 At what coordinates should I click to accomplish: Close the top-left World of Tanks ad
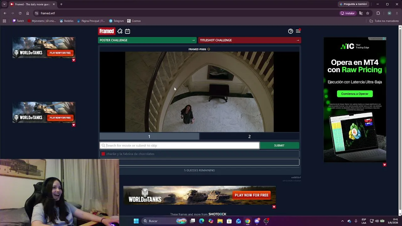pos(73,60)
